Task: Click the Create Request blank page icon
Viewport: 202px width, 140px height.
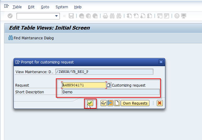Action: pos(117,103)
